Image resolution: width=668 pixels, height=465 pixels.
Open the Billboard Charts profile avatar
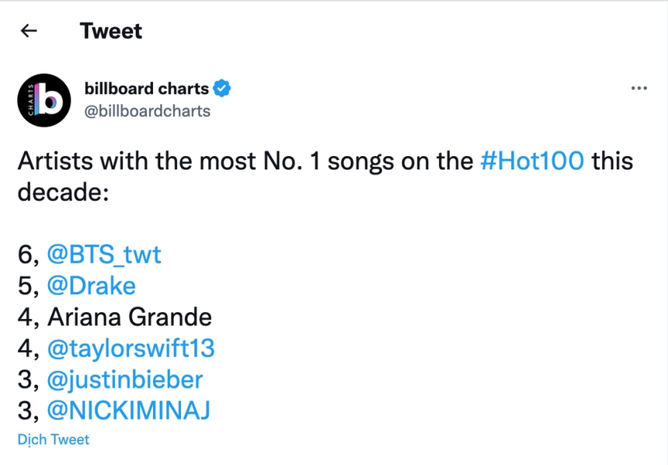44,100
